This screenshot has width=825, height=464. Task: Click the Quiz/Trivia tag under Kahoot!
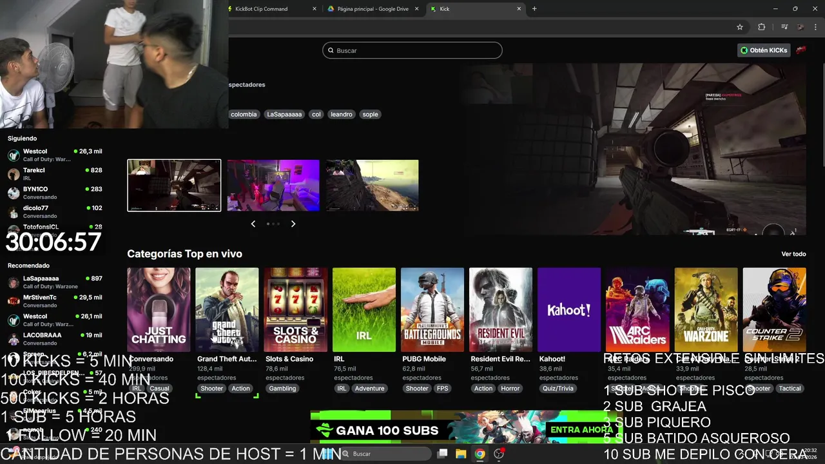tap(558, 389)
